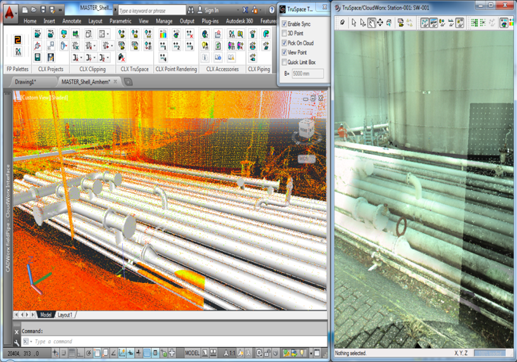Image resolution: width=517 pixels, height=362 pixels.
Task: Click the Open file icon in quick access toolbar
Action: 34,10
